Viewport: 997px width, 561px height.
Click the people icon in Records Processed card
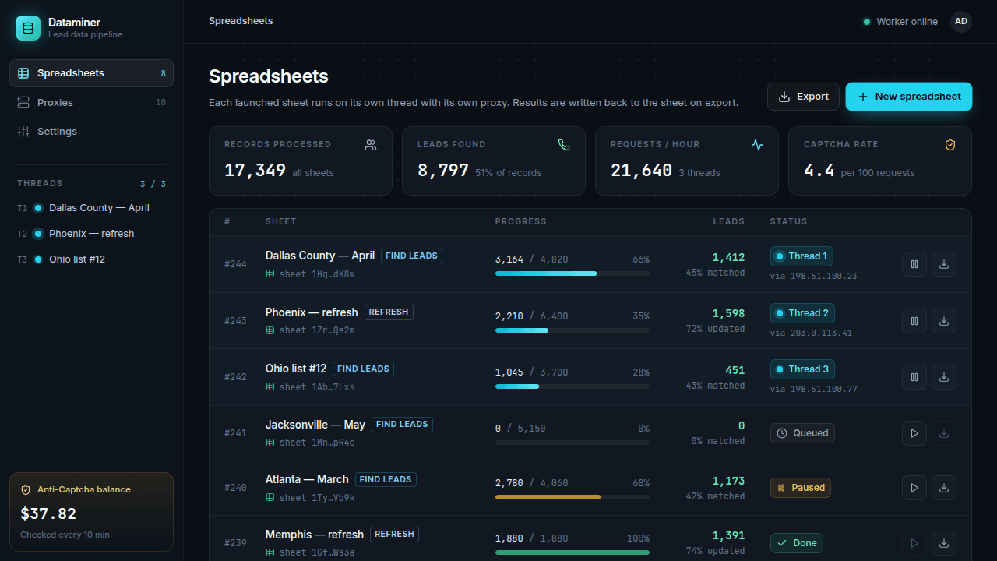pyautogui.click(x=371, y=145)
